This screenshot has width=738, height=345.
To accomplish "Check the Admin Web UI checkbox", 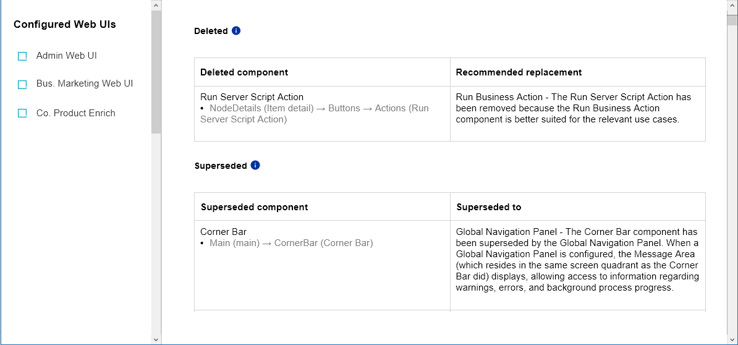I will 23,56.
